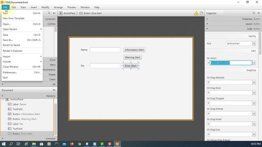
Task: Select Button Warning Alert in hierarchy
Action: (27, 119)
